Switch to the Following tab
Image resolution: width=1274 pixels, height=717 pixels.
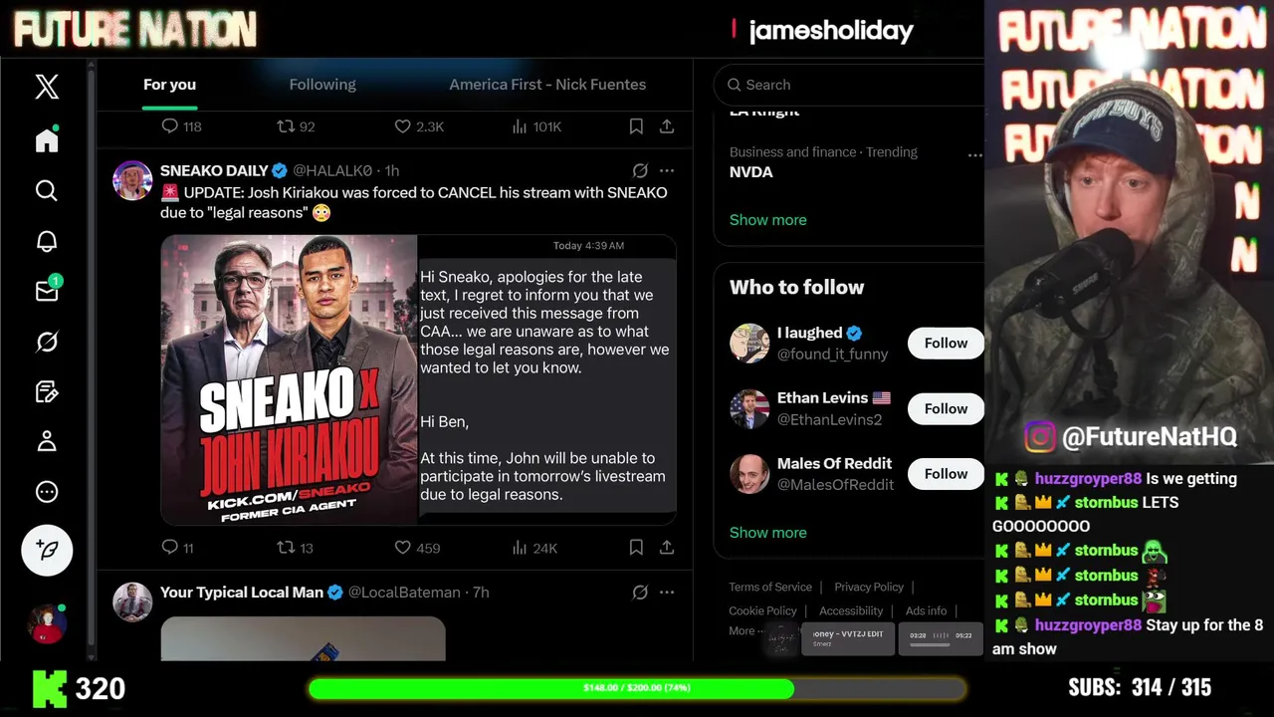tap(322, 85)
